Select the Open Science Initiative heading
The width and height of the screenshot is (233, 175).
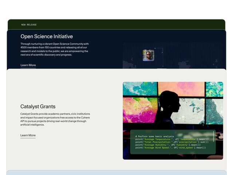point(47,36)
